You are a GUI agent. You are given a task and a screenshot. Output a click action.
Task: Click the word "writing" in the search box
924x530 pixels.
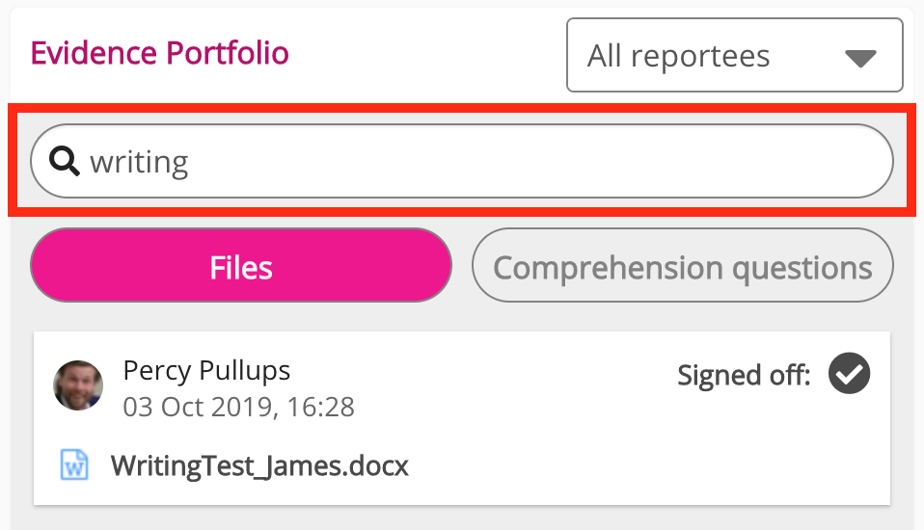[139, 162]
